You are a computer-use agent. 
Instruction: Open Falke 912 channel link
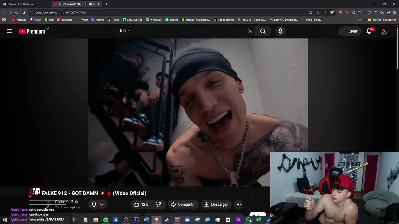[64, 202]
